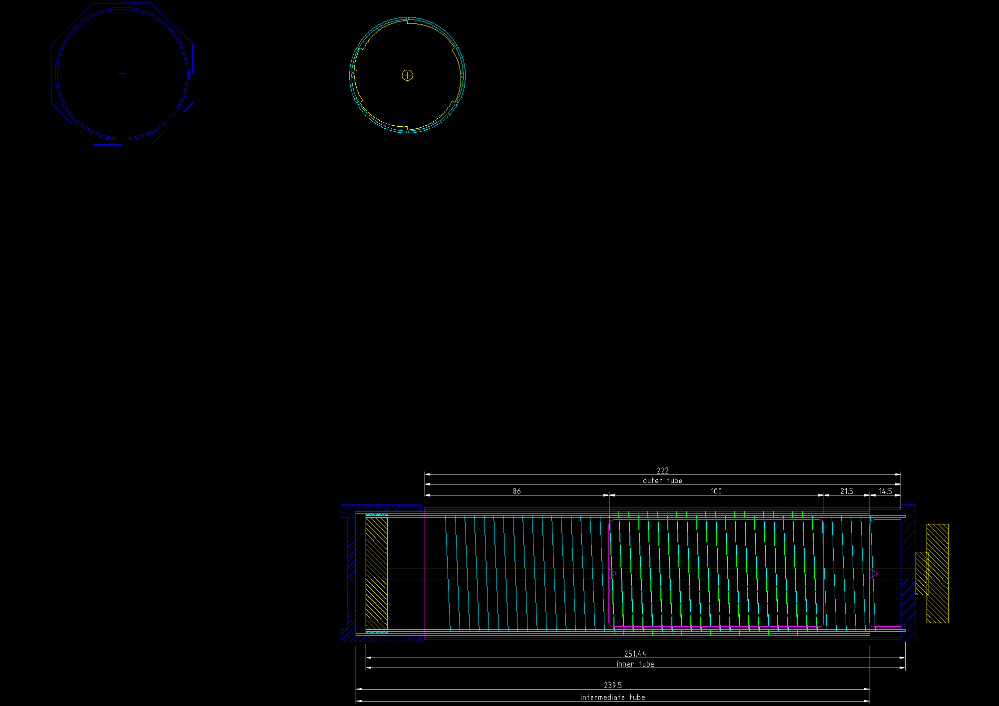Screen dimensions: 999x706
Task: Click the octagon center cross mark
Action: 122,74
